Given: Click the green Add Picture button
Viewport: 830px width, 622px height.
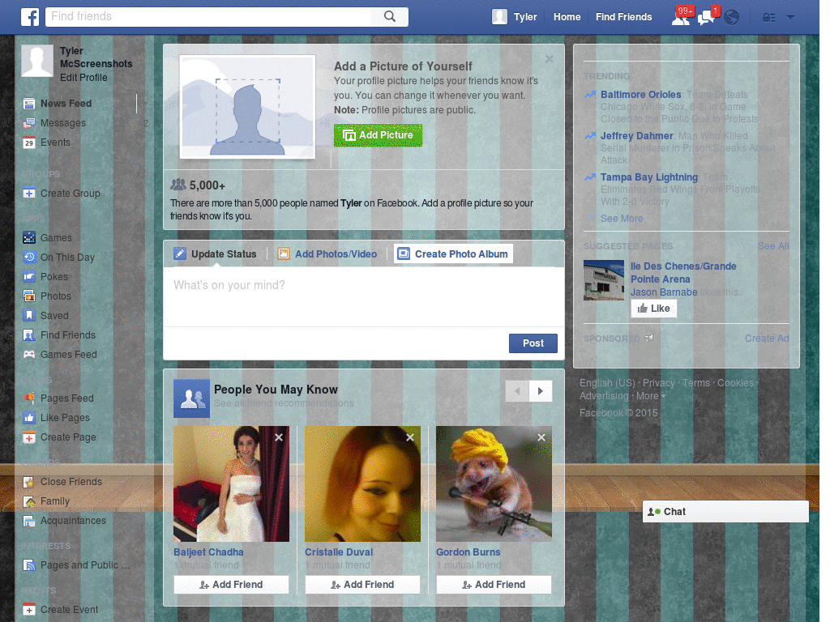Looking at the screenshot, I should (x=378, y=135).
